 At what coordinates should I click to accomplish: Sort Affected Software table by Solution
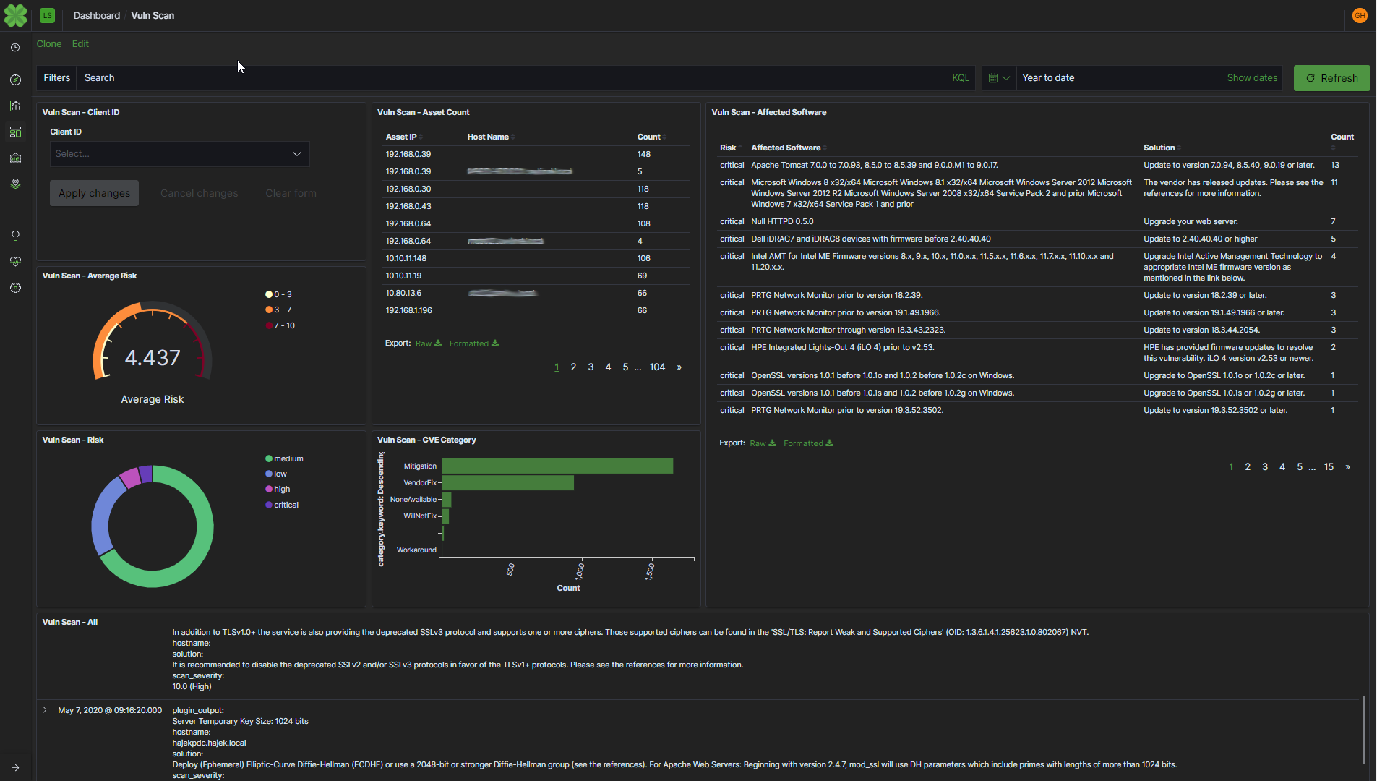coord(1162,148)
